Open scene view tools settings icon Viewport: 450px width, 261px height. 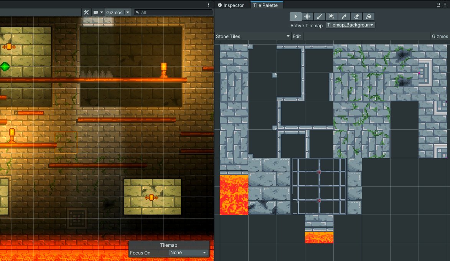point(86,12)
